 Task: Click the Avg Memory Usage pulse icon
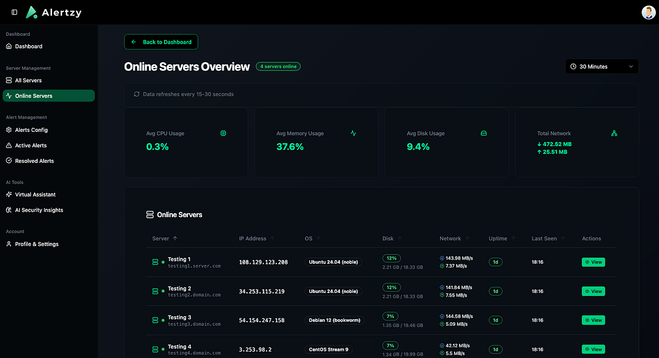[x=354, y=134]
